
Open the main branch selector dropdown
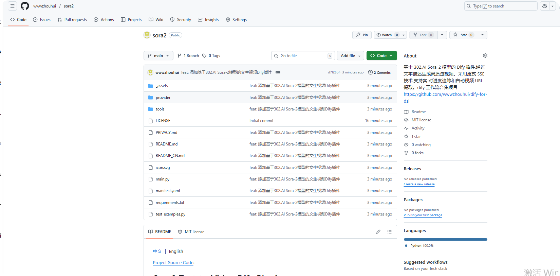tap(158, 56)
